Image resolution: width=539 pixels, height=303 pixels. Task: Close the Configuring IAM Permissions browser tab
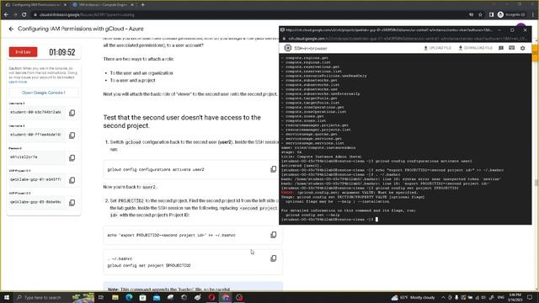pos(66,5)
